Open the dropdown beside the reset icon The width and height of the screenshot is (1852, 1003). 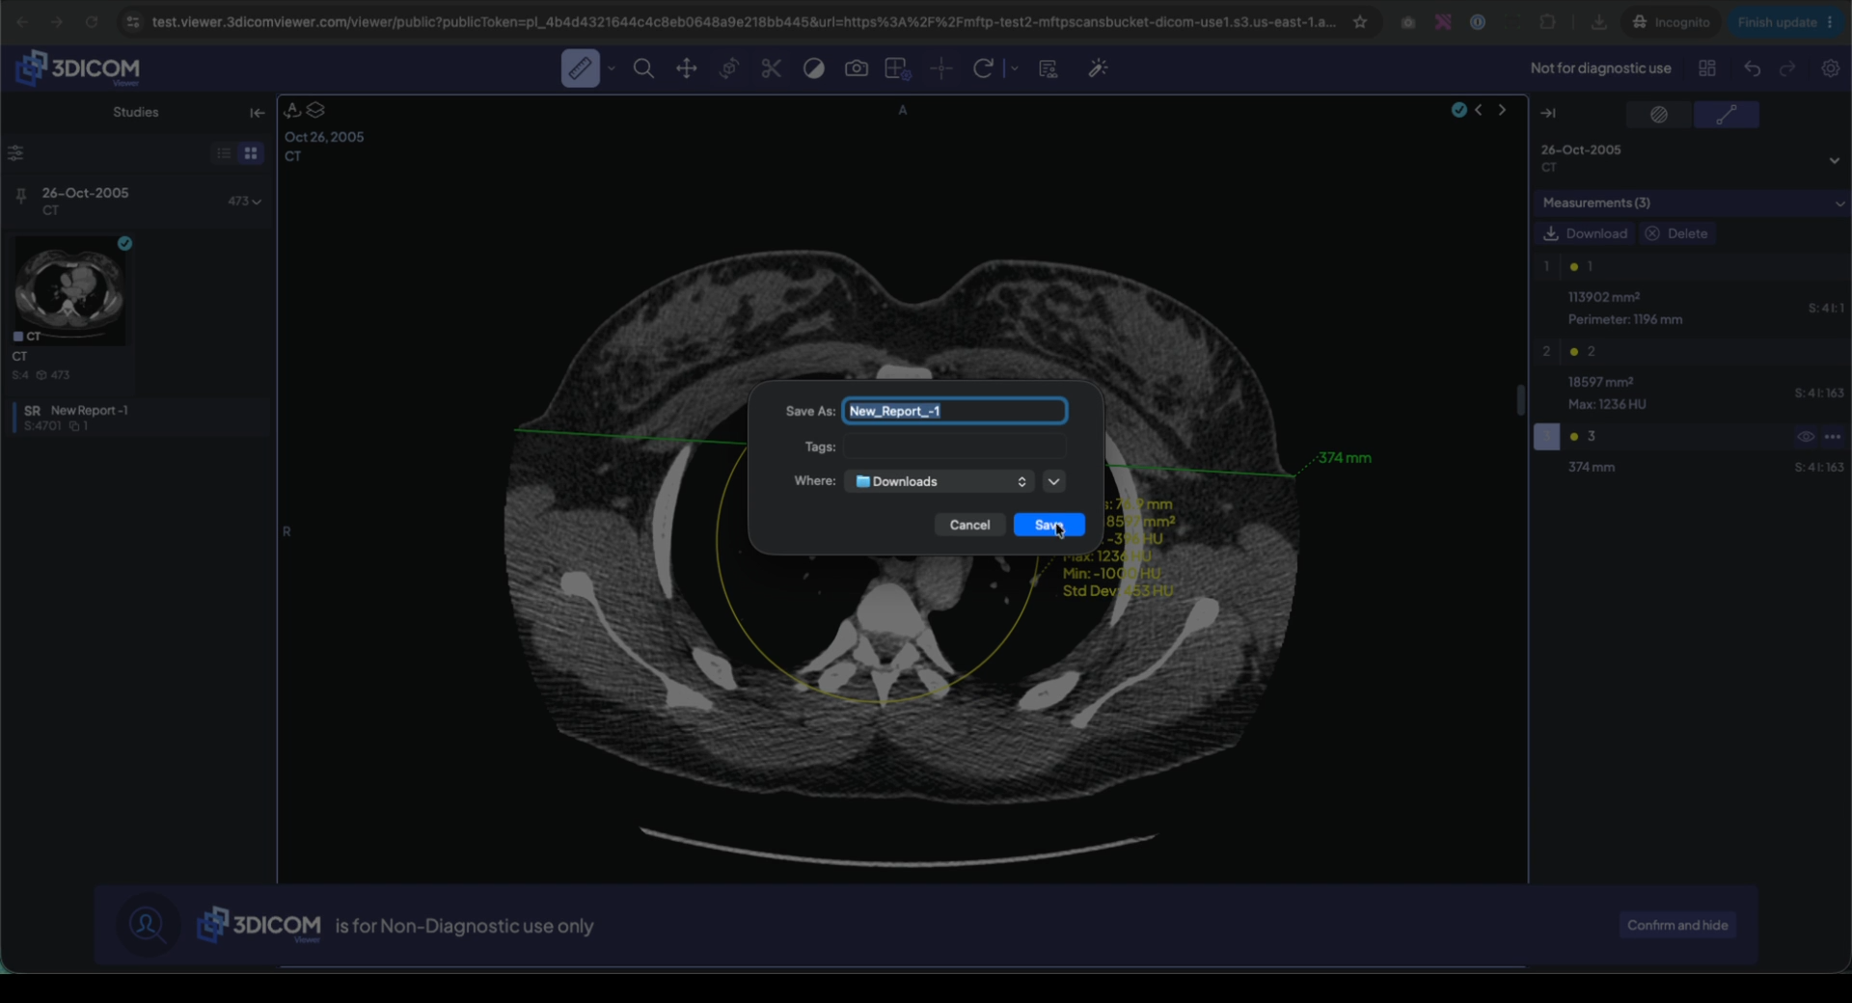point(1014,68)
